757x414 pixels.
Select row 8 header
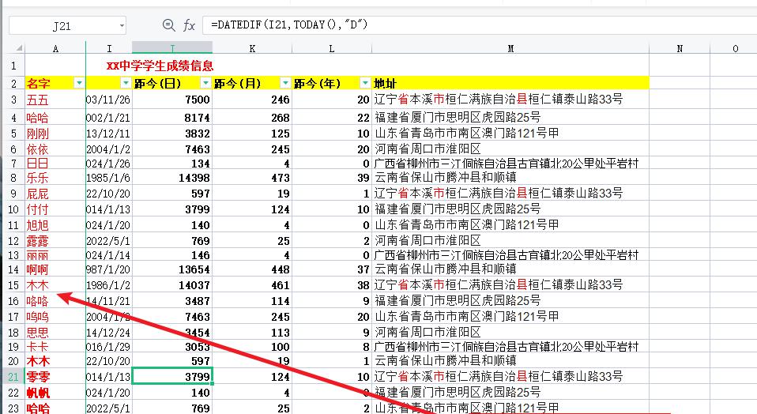[13, 178]
